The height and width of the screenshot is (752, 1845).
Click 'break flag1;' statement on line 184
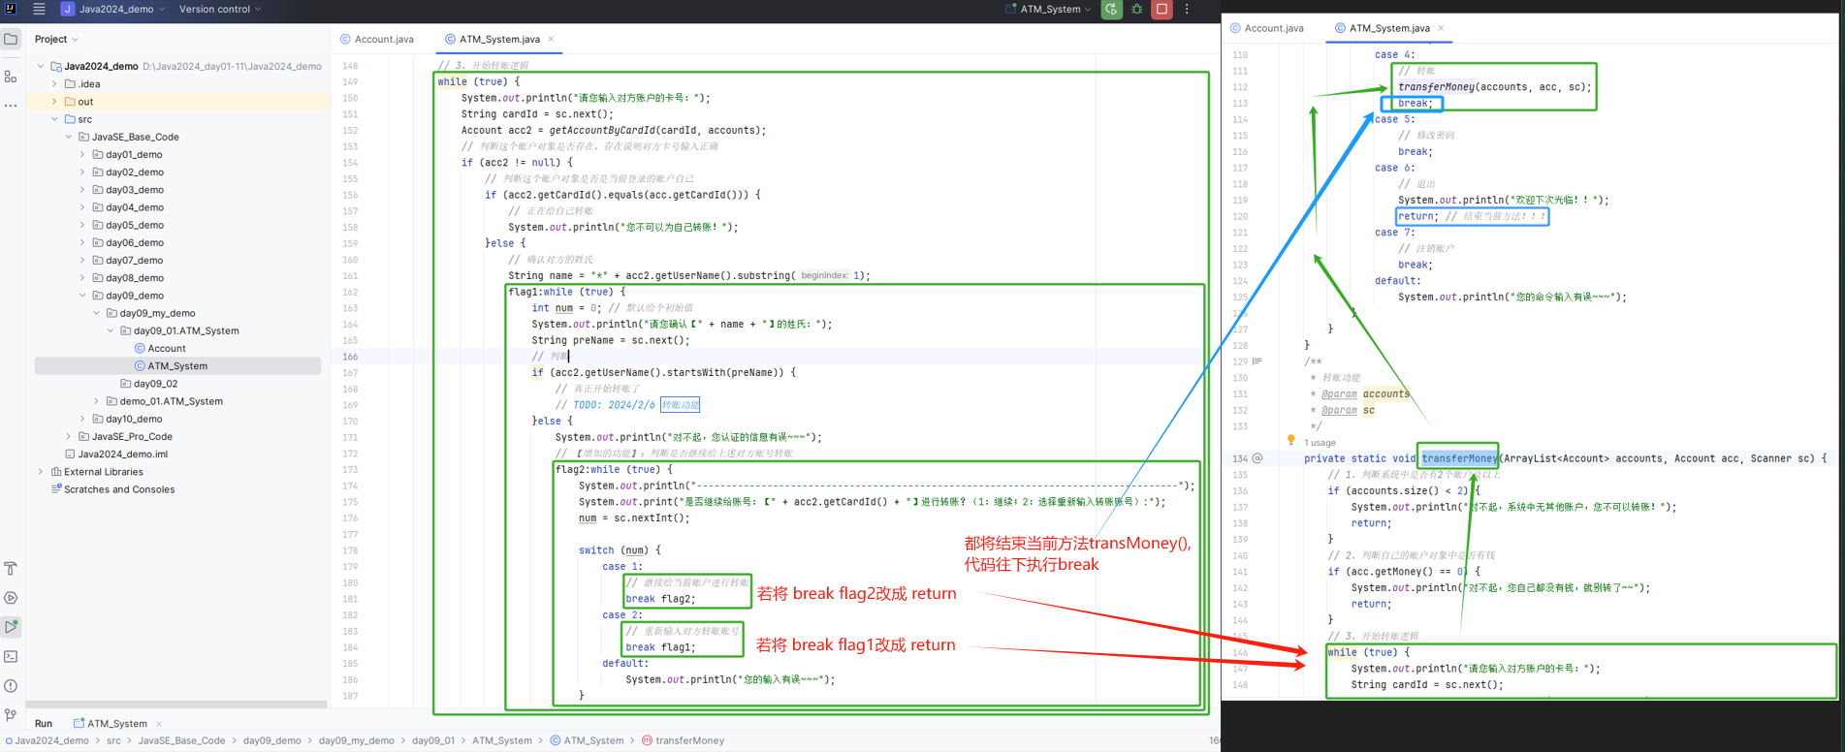click(x=660, y=647)
